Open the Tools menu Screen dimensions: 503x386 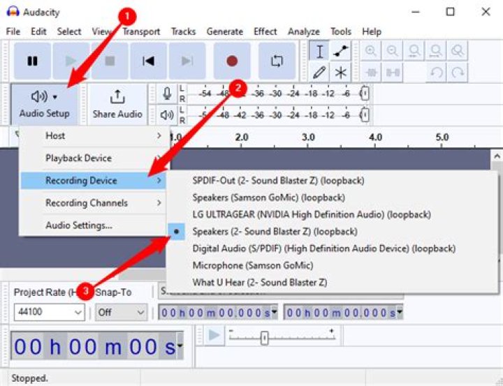341,31
